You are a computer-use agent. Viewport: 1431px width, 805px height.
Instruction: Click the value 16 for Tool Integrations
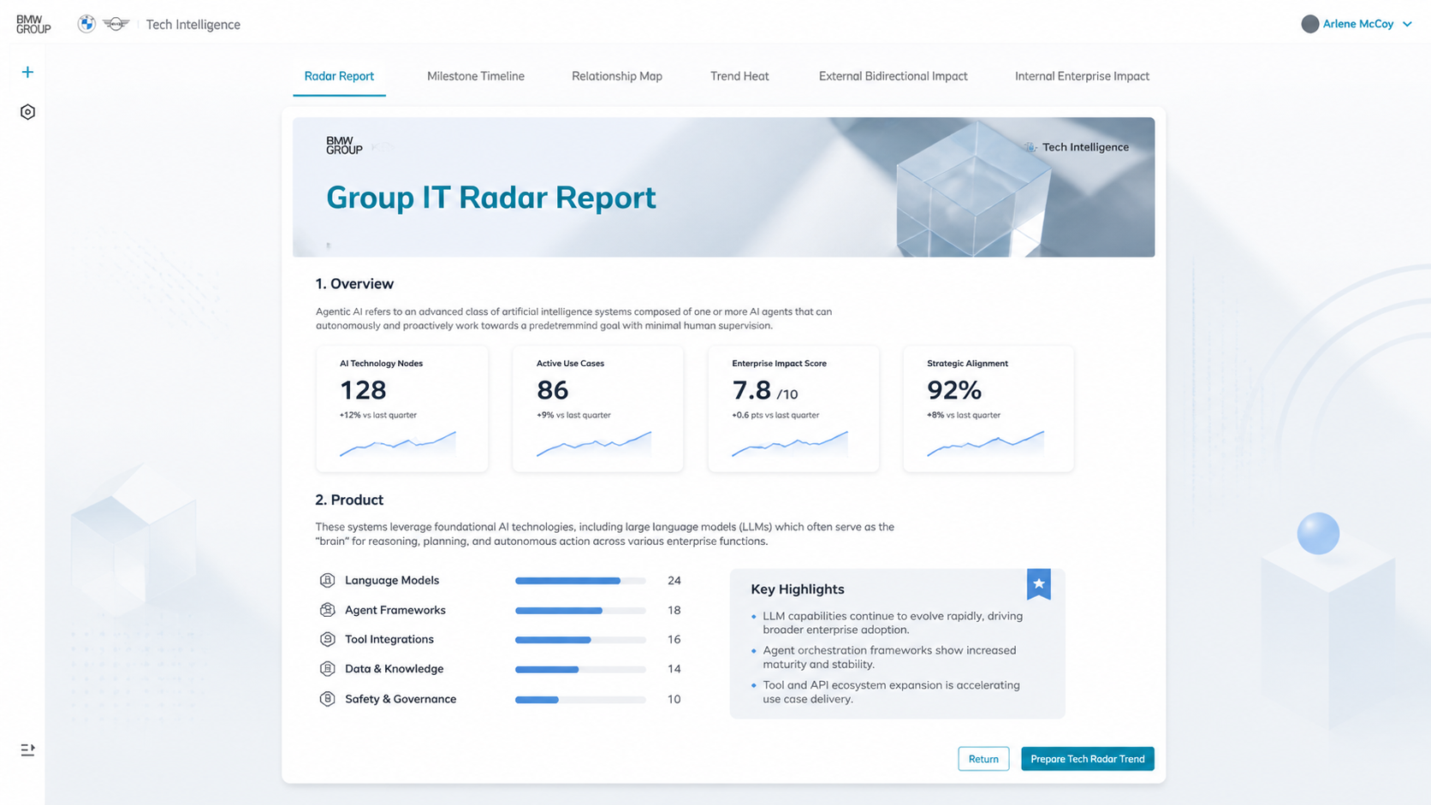[x=674, y=640]
